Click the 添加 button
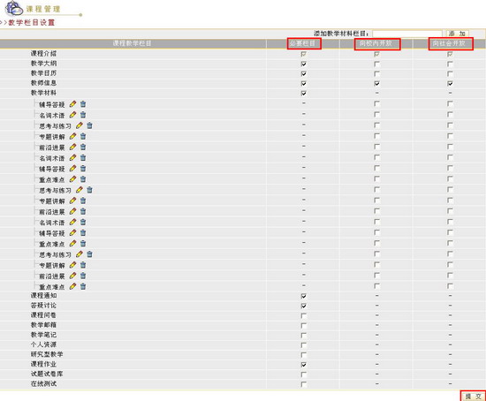Screen dimensions: 486x401 (457, 34)
